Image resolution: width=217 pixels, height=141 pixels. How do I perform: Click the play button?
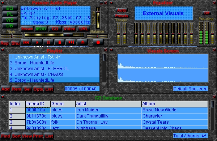(x=37, y=42)
